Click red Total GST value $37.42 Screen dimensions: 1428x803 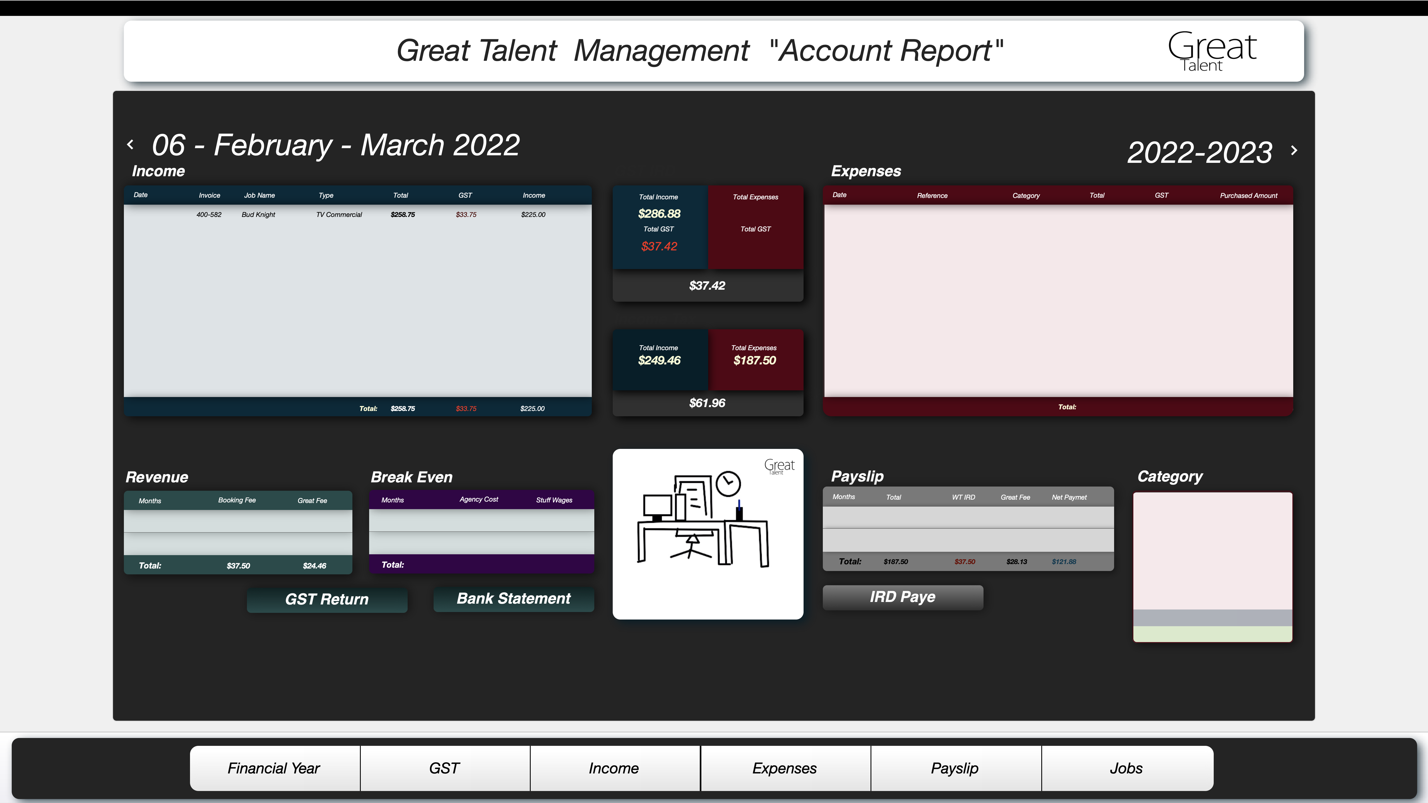658,246
